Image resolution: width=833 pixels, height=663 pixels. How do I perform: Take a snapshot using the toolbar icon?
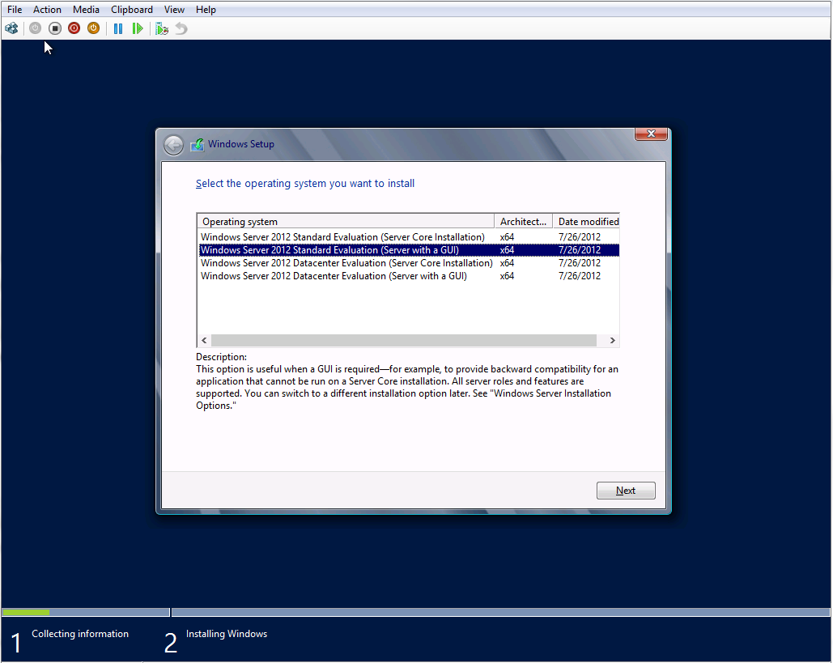(162, 28)
